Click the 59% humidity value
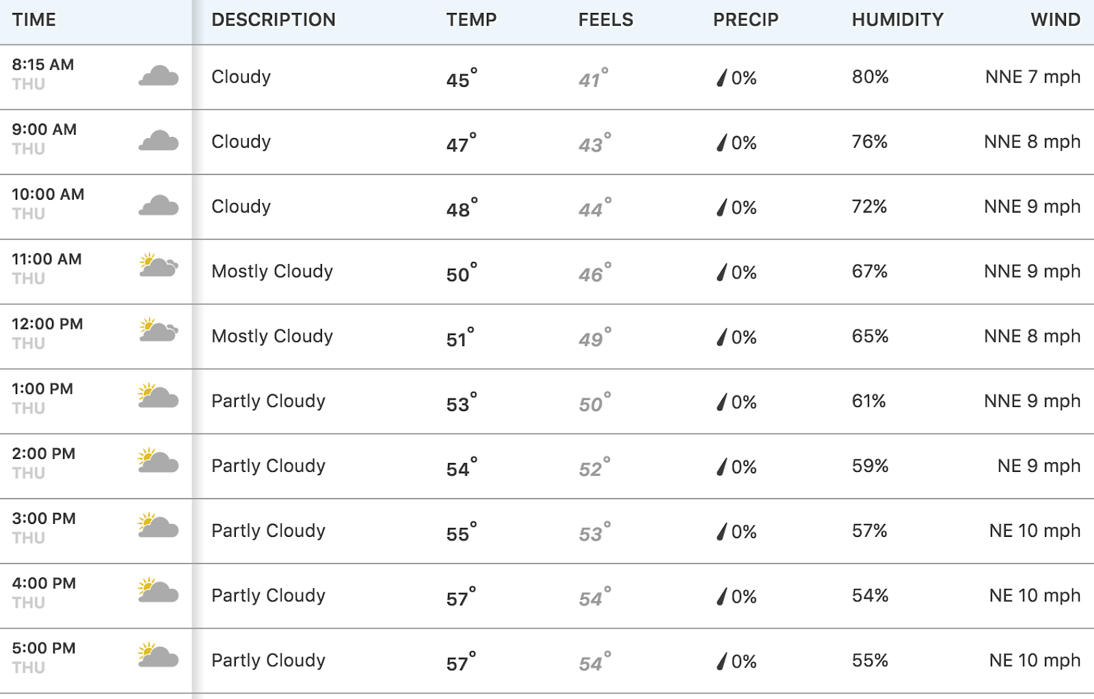 tap(870, 466)
